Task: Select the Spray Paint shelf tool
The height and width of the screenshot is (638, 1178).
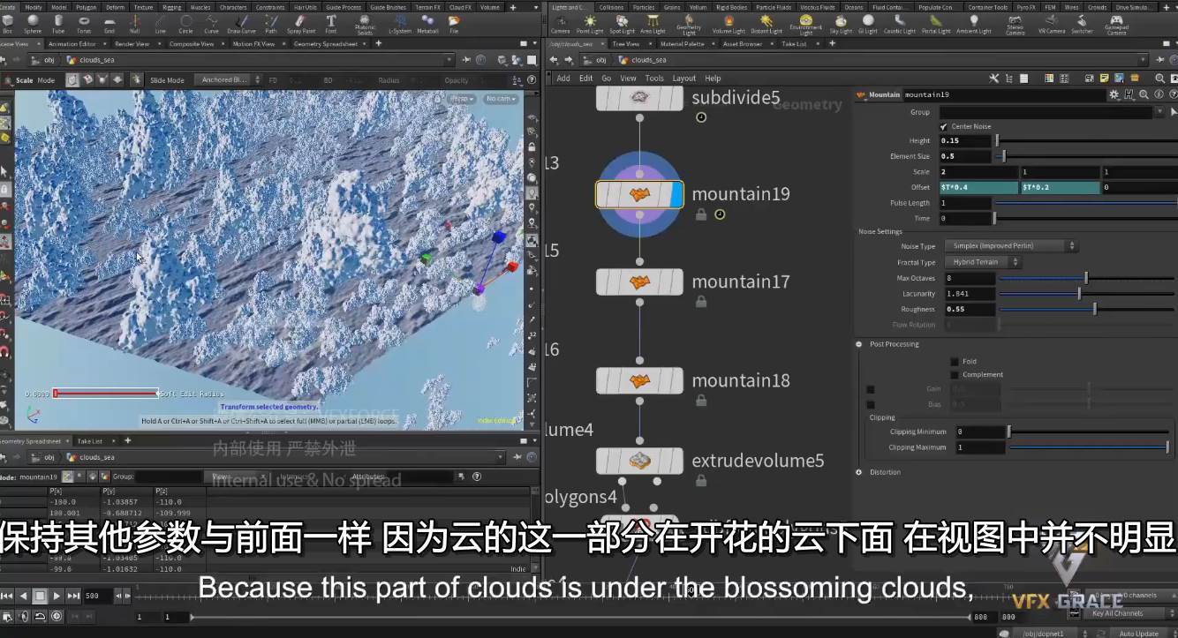Action: tap(301, 23)
